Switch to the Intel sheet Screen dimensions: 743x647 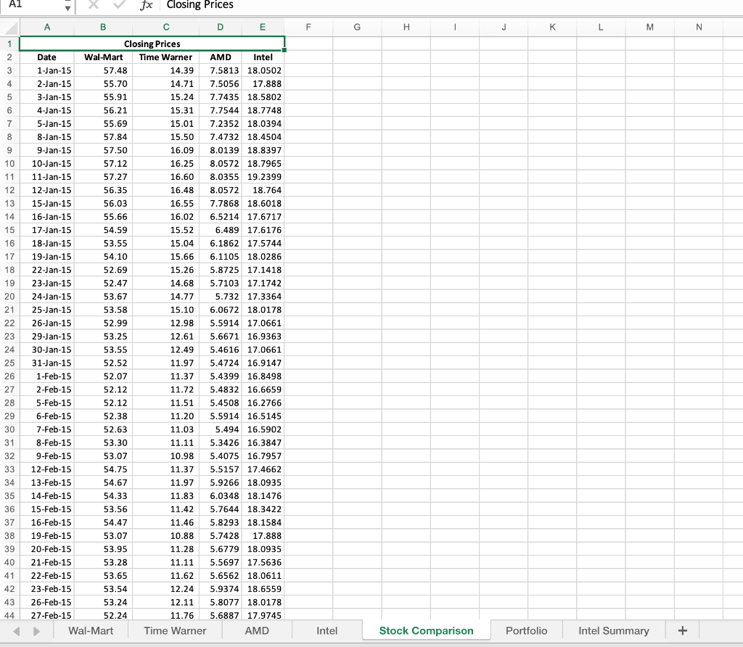(x=327, y=630)
